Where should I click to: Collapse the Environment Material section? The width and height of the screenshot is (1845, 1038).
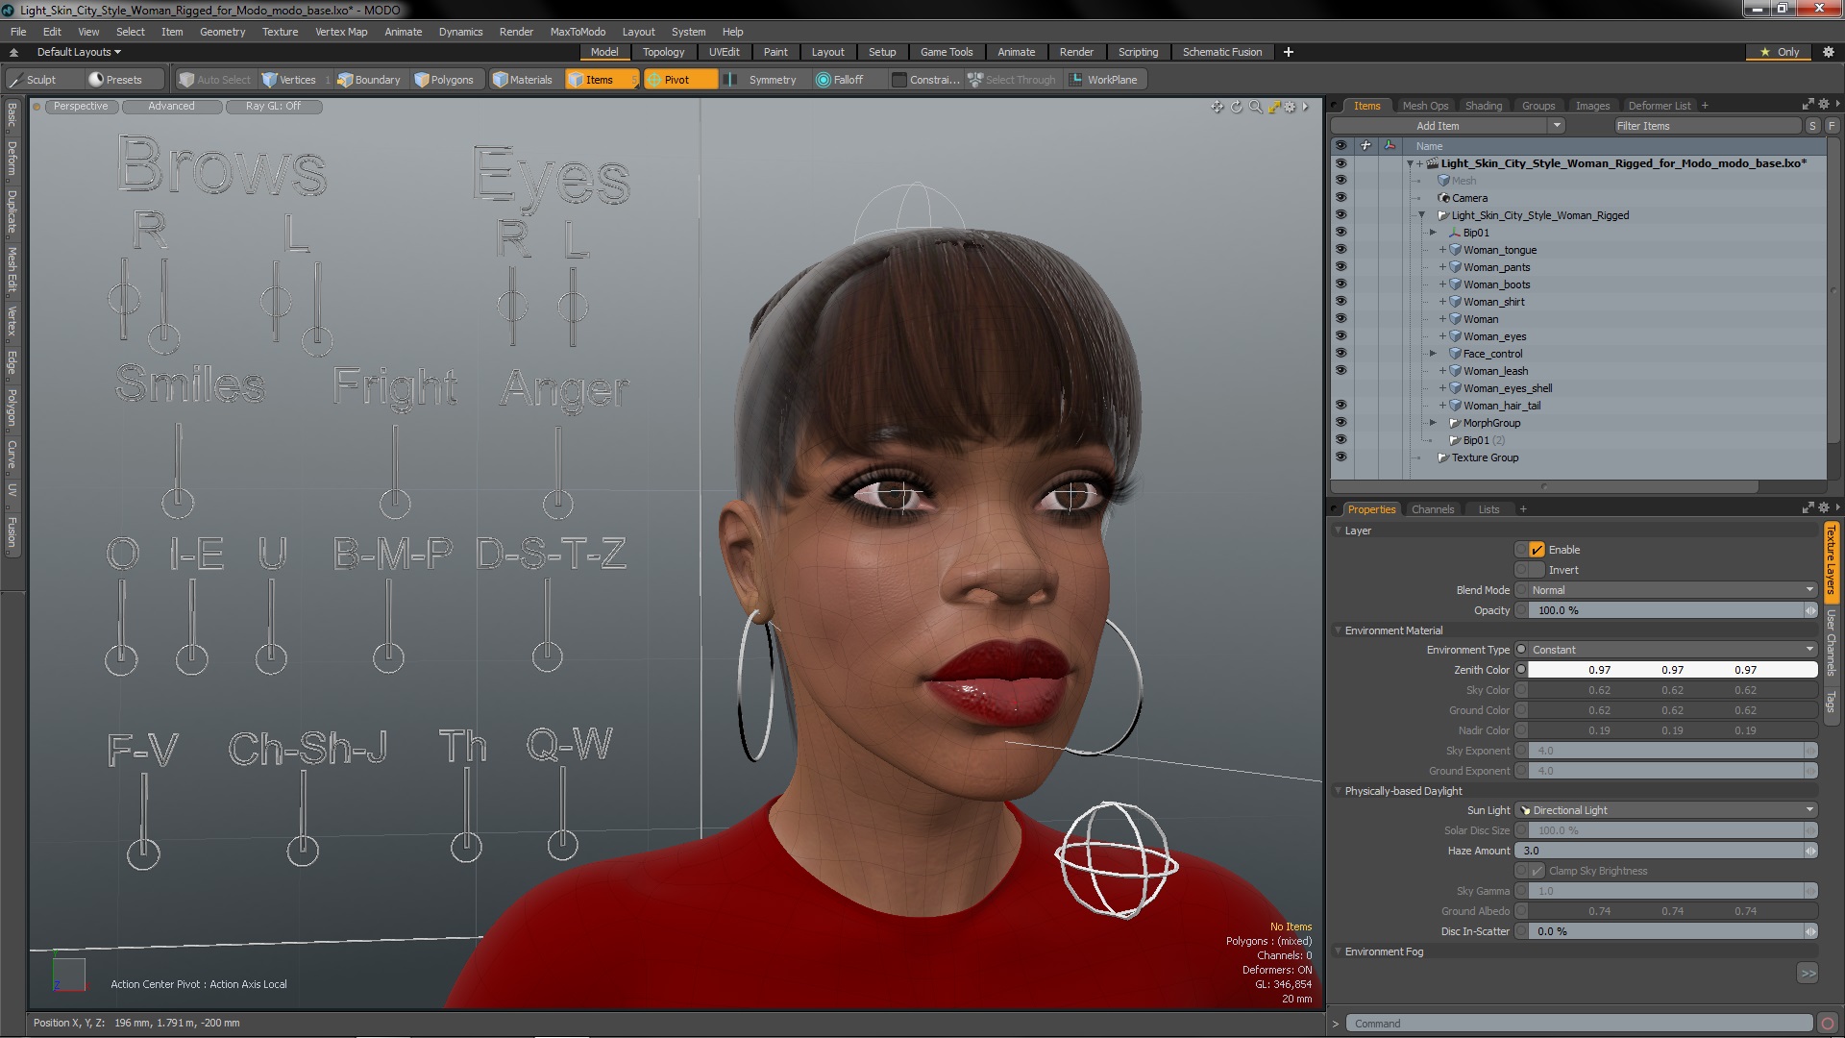pyautogui.click(x=1339, y=630)
